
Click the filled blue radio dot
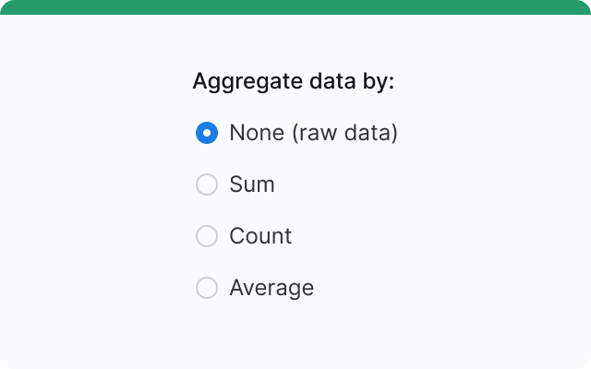point(207,133)
